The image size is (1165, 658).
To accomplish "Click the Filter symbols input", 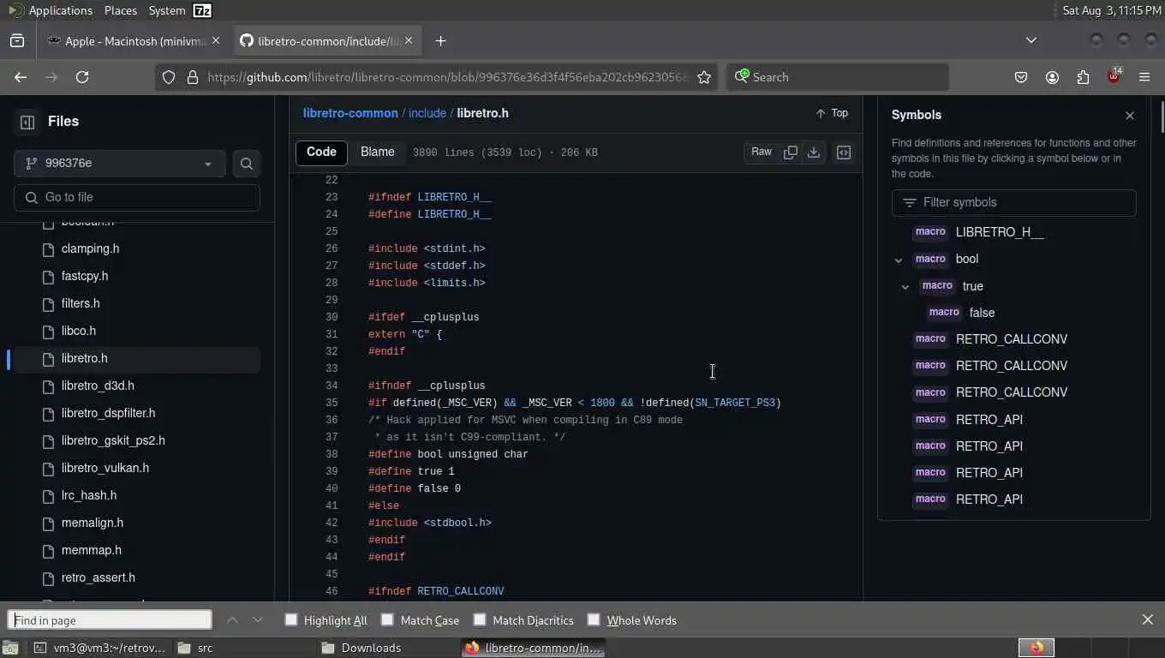I will pyautogui.click(x=1014, y=202).
